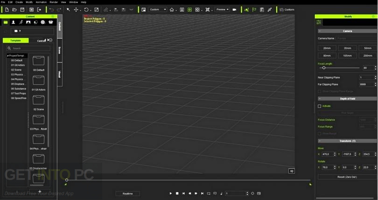Activate the Rotate tool
This screenshot has height=200, width=378.
coord(86,10)
